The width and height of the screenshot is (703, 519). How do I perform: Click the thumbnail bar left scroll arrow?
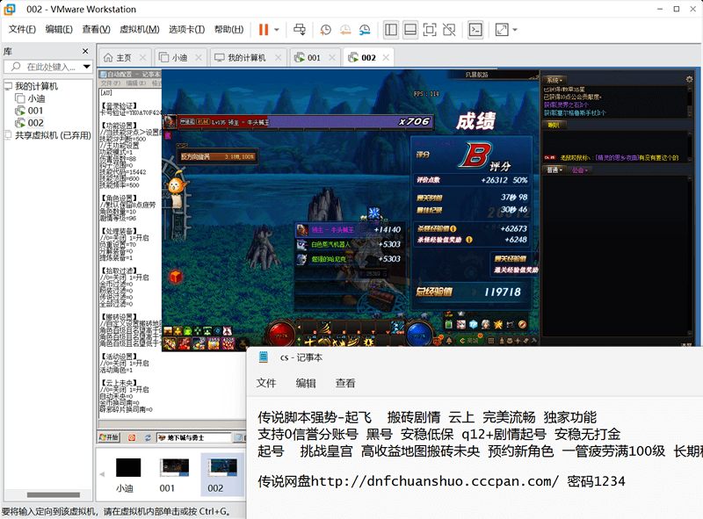pos(102,474)
